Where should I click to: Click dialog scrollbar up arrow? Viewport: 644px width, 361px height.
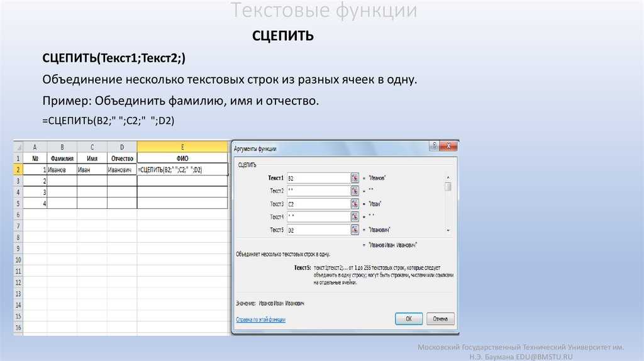pyautogui.click(x=448, y=177)
